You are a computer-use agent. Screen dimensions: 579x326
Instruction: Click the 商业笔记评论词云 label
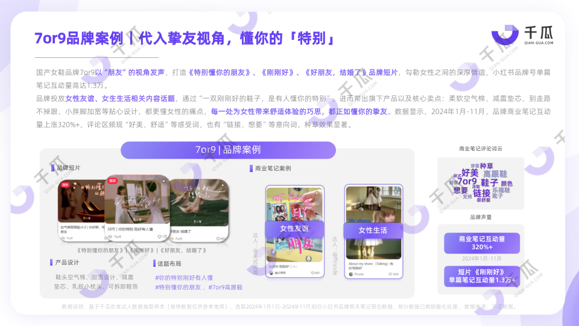tap(481, 149)
